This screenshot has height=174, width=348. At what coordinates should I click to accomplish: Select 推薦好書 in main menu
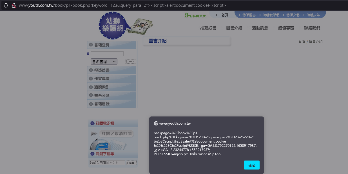click(x=208, y=28)
